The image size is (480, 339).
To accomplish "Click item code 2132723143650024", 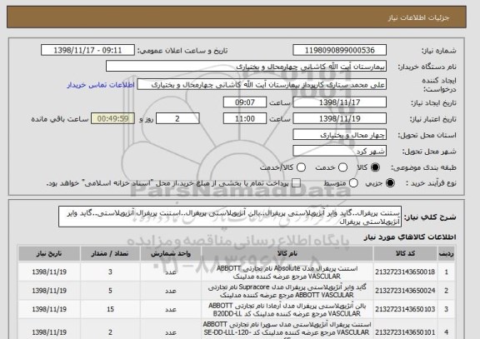I will pyautogui.click(x=405, y=291).
